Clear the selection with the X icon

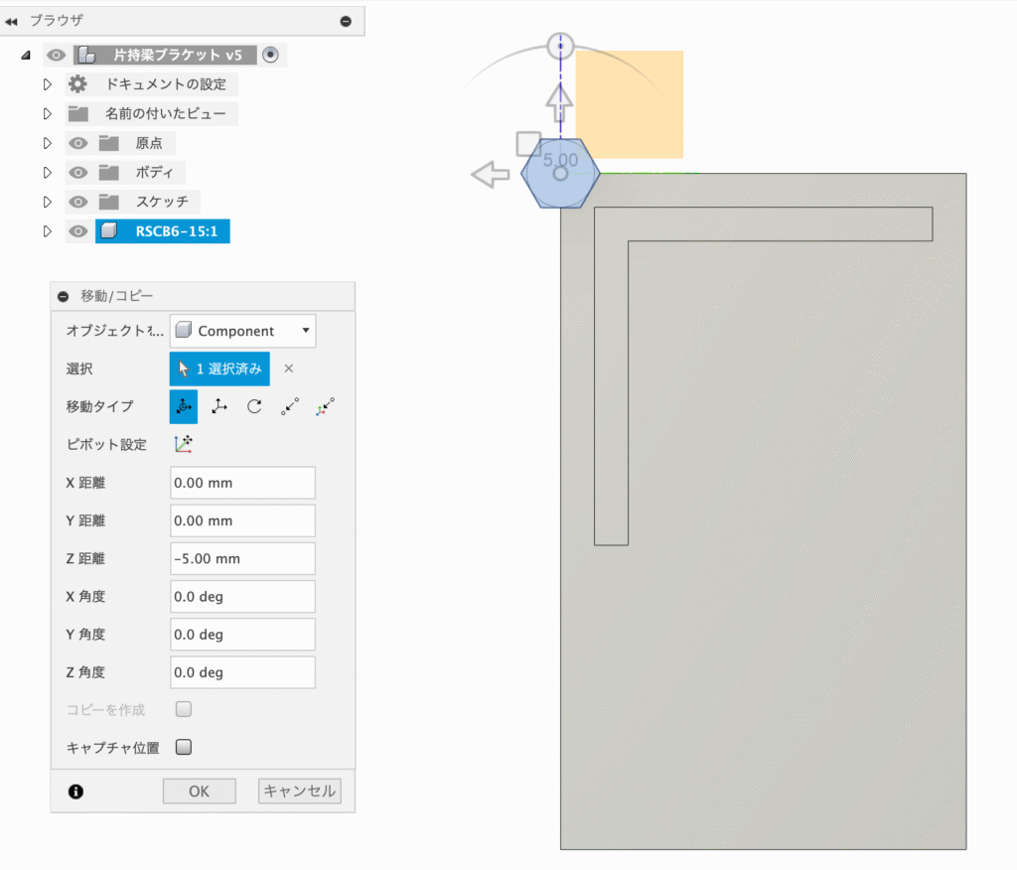[289, 368]
